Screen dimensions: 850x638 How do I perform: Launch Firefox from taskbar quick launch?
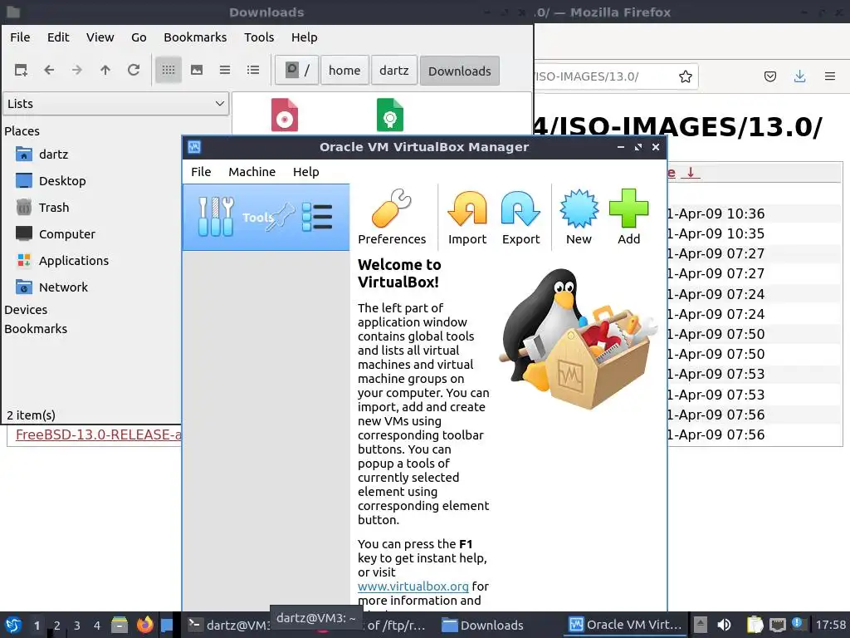(144, 625)
